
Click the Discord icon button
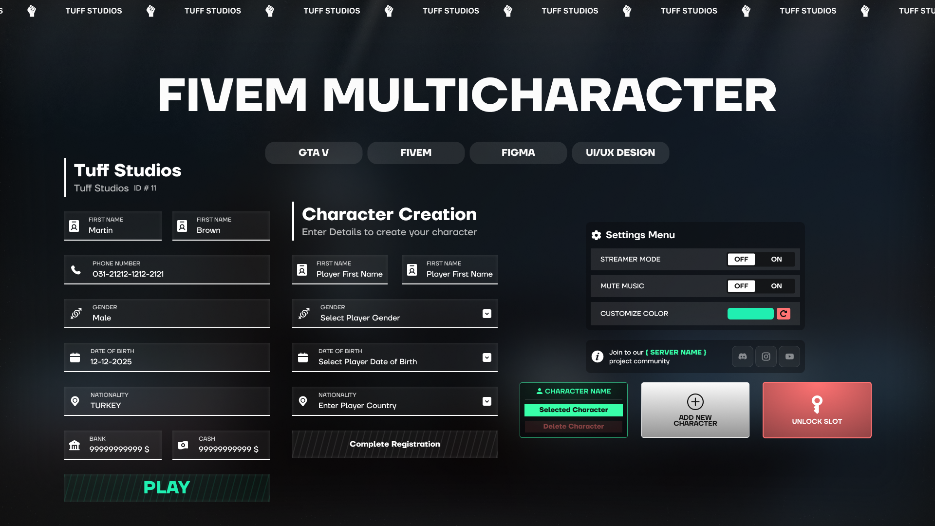(x=743, y=357)
